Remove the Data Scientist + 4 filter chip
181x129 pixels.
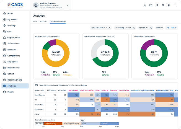(109, 28)
